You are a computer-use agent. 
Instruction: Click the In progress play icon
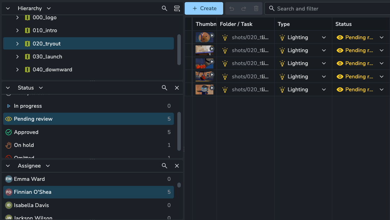tap(9, 106)
